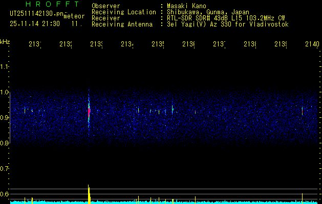
Task: Click the red meteor echo just before 2140
Action: pos(302,112)
